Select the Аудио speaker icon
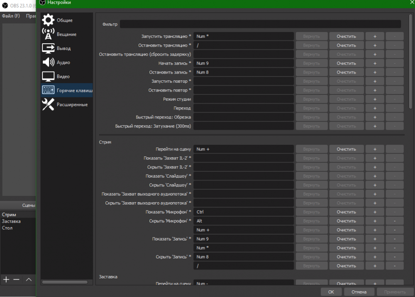415x297 pixels. coord(48,62)
